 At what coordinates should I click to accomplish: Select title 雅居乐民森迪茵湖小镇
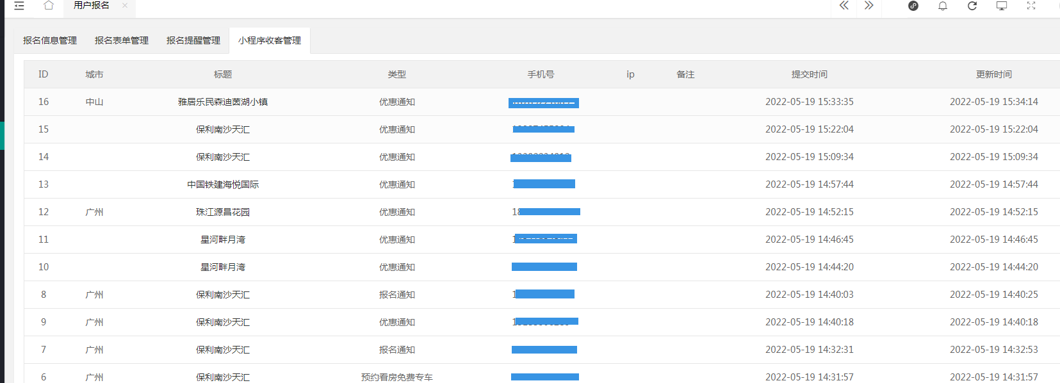[x=223, y=102]
